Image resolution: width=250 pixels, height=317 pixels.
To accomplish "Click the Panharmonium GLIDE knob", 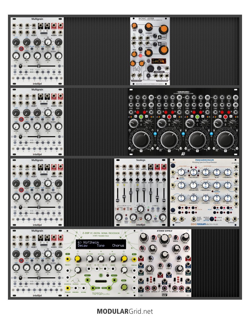I will (x=217, y=198).
